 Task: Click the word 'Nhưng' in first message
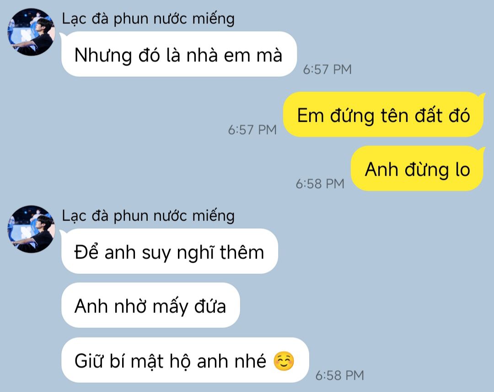103,55
